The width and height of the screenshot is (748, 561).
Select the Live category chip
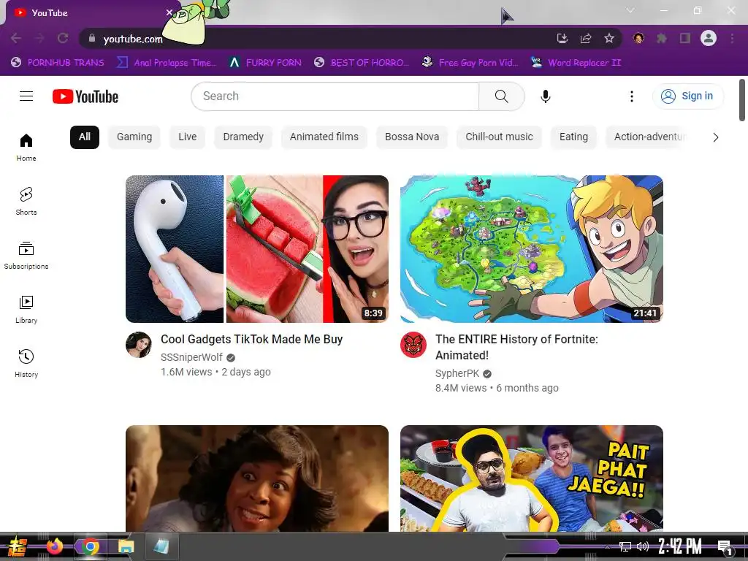tap(188, 137)
